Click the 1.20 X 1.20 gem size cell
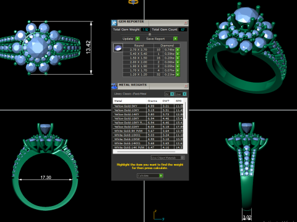This screenshot has width=297, height=222. pos(139,75)
